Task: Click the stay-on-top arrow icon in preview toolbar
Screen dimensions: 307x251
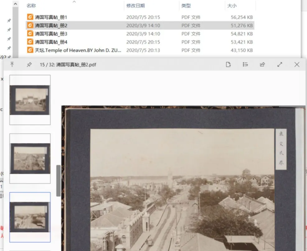Action: coord(12,64)
